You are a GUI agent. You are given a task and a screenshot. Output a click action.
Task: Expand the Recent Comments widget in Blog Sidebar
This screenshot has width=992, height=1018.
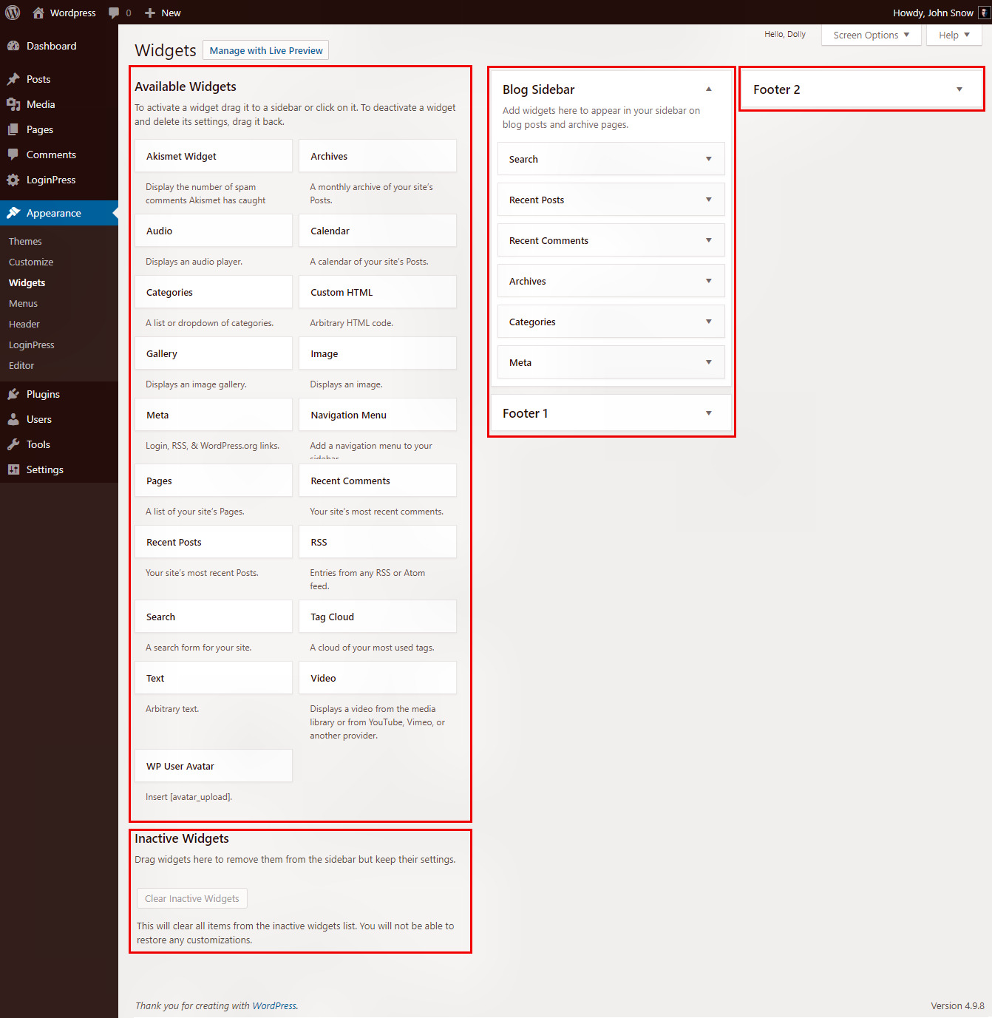point(708,240)
